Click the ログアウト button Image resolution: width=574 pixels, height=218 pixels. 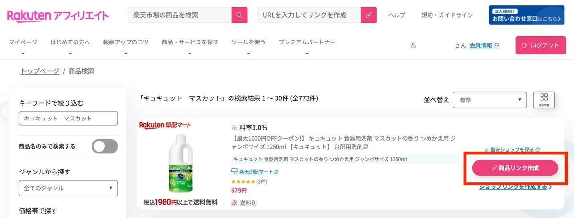(541, 45)
